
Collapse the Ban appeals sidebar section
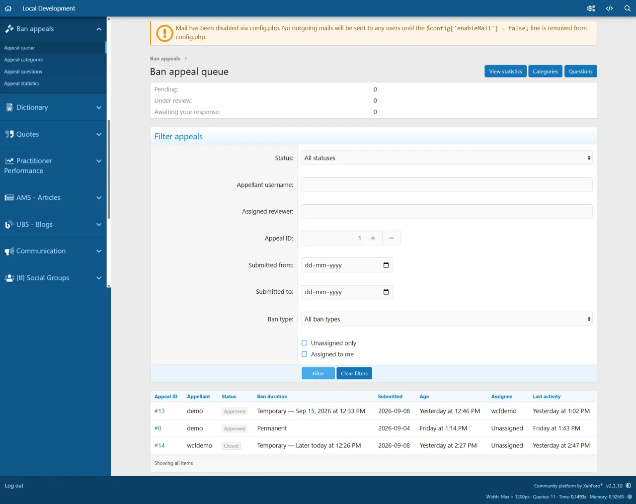[99, 29]
